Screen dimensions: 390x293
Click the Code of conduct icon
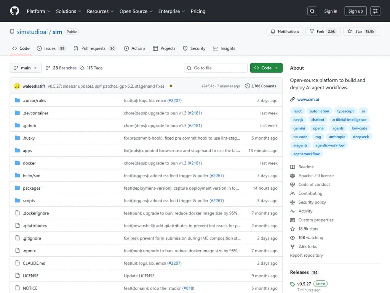click(292, 184)
